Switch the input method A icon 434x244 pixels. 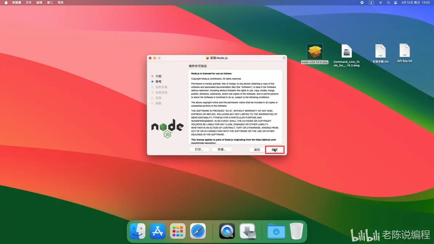click(x=371, y=3)
